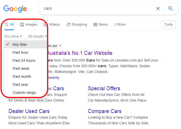Open the All results filter dropdown
The image size is (181, 129).
tap(37, 36)
